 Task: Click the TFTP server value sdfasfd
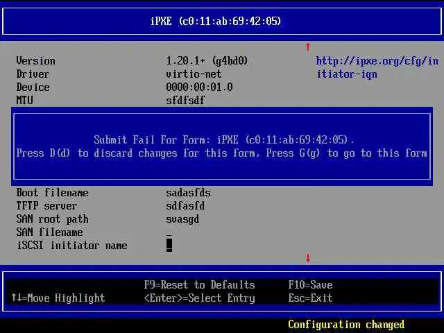tap(185, 205)
